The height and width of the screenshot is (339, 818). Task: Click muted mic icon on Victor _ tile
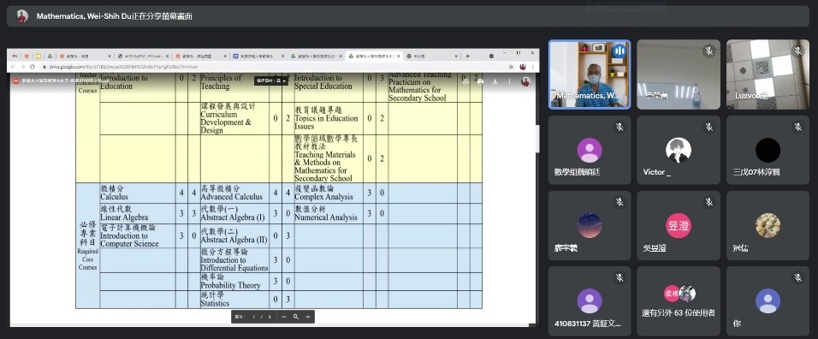pyautogui.click(x=708, y=127)
